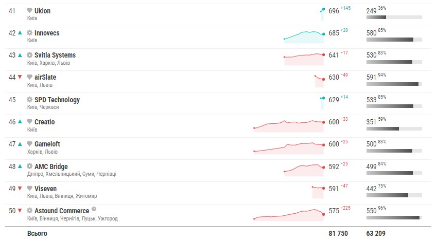Image resolution: width=437 pixels, height=241 pixels.
Task: Click the Svitla Systems 641 employee count
Action: pos(334,55)
